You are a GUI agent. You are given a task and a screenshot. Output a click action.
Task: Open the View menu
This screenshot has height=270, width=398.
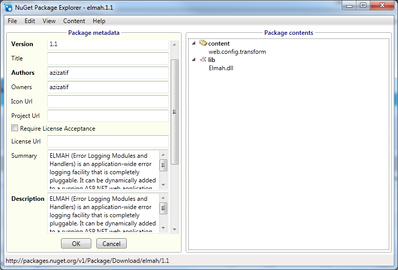point(49,21)
